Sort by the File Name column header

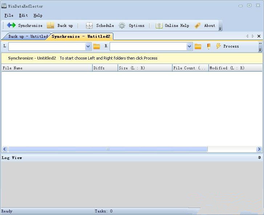click(x=46, y=68)
